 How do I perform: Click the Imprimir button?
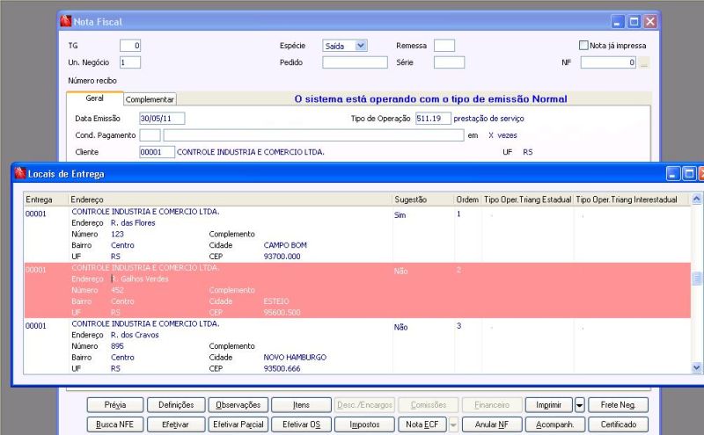[x=548, y=405]
